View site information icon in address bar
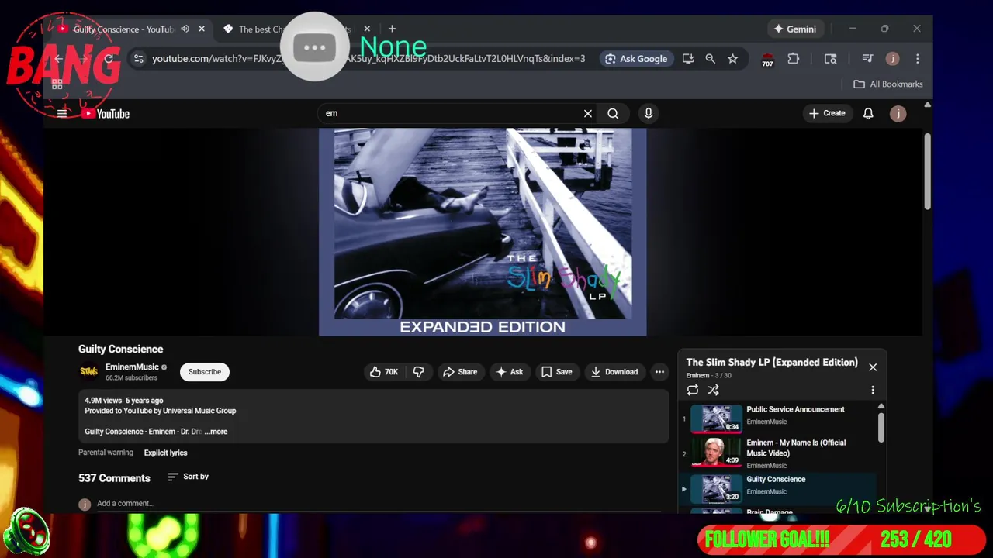 138,59
